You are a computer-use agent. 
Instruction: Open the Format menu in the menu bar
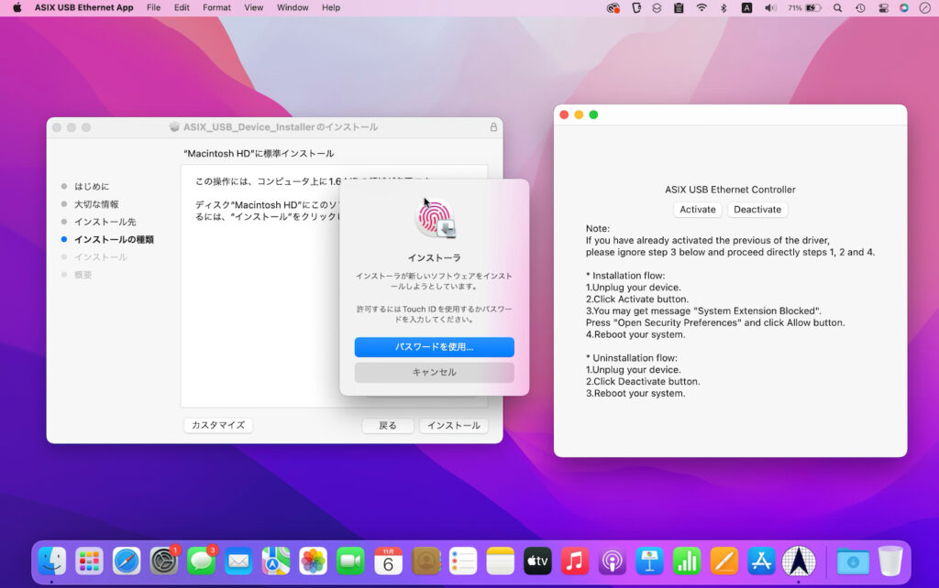(x=216, y=7)
